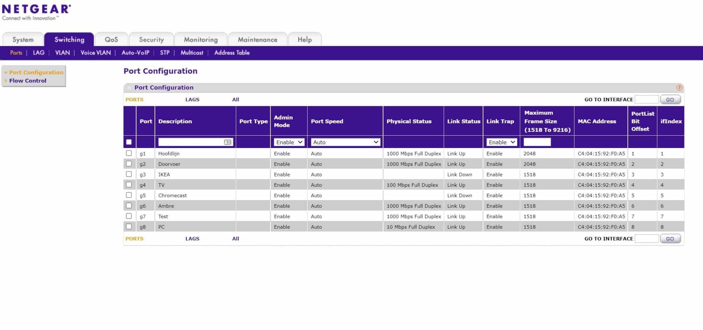Select the g4 TV row checkbox
This screenshot has width=703, height=330.
click(x=129, y=185)
